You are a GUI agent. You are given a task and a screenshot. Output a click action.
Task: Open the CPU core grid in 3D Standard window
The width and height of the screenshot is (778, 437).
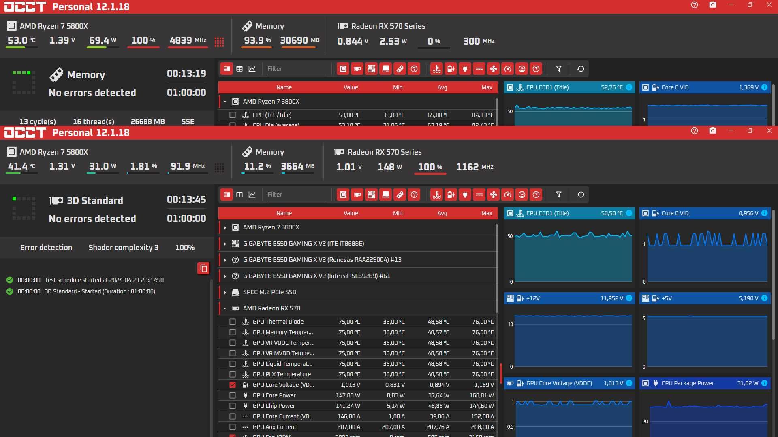[219, 168]
